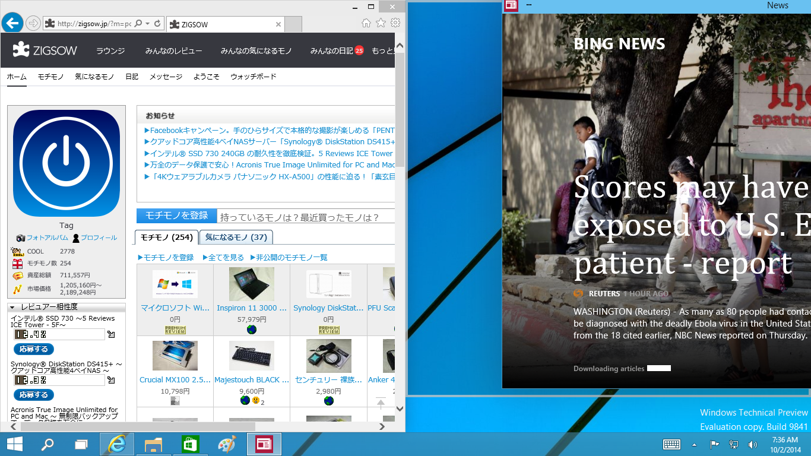Open マイクロソフト Wi... item thumbnail
This screenshot has width=811, height=456.
tap(175, 284)
